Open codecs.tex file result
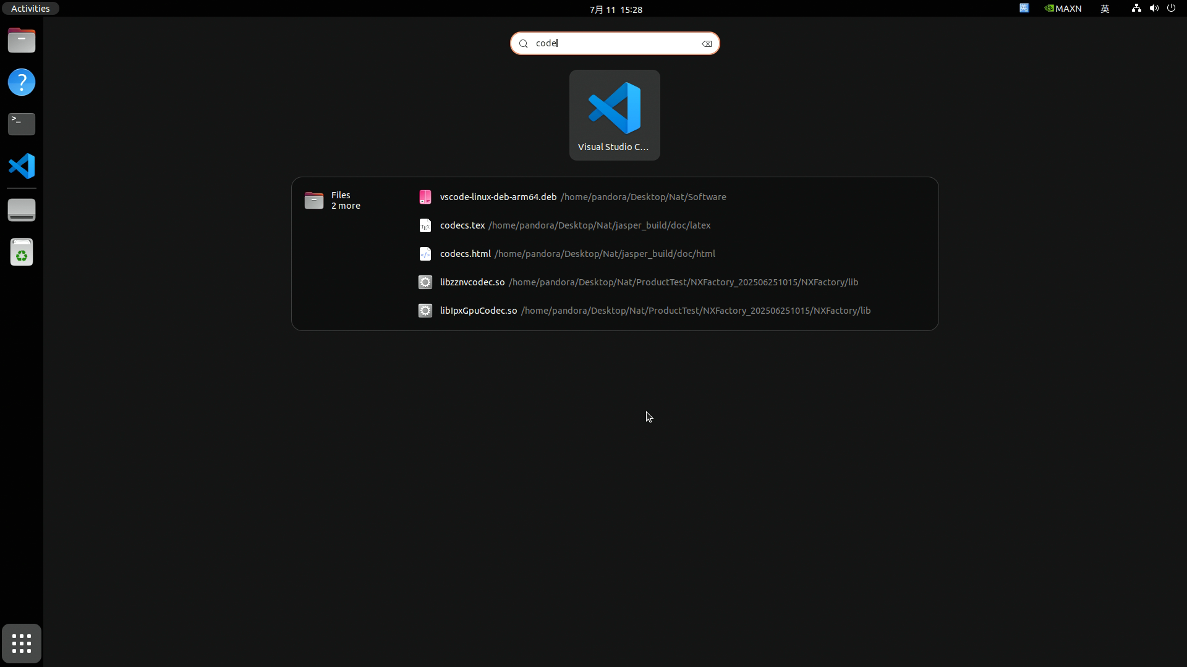 pyautogui.click(x=462, y=225)
